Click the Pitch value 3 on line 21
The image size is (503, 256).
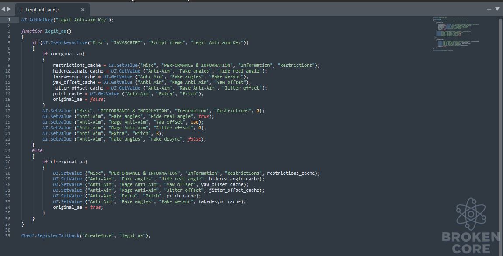[157, 133]
